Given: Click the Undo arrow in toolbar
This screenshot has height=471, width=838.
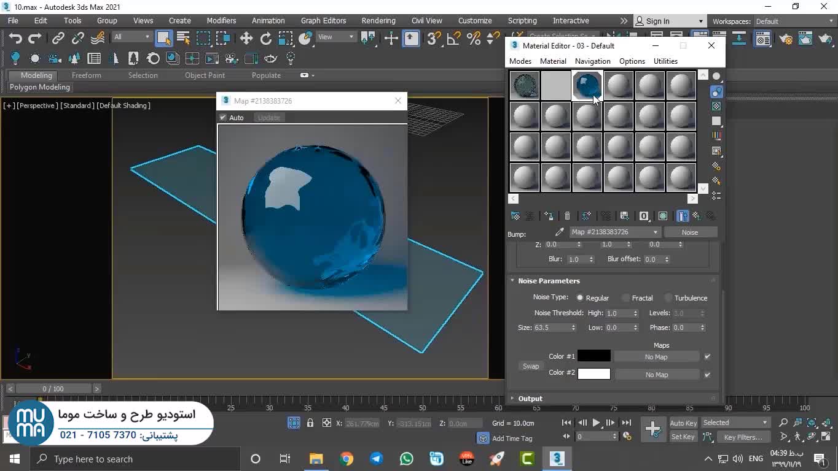Looking at the screenshot, I should [x=15, y=39].
